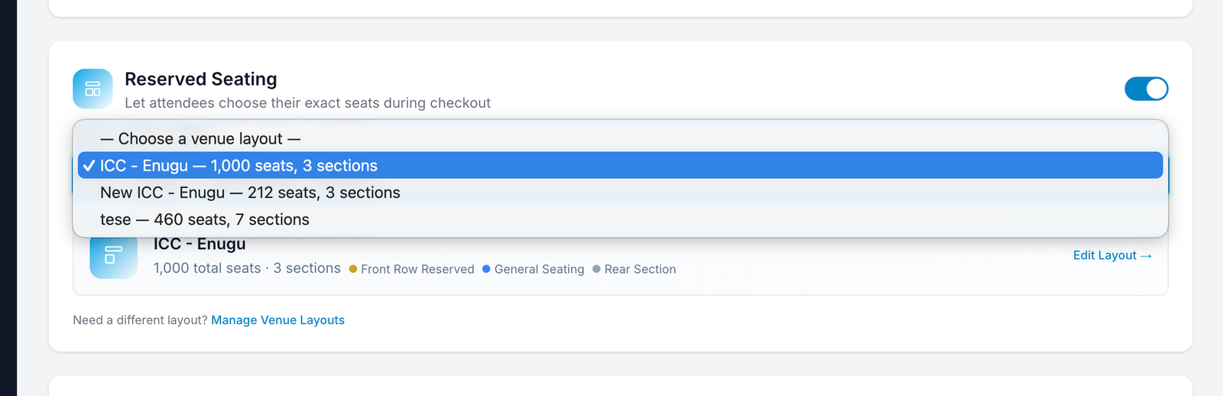The width and height of the screenshot is (1223, 396).
Task: Click the blue General Seating dot
Action: pyautogui.click(x=486, y=269)
